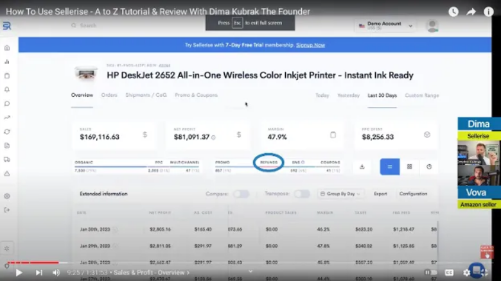Open YouTube settings gear
The height and width of the screenshot is (281, 501).
tap(466, 273)
